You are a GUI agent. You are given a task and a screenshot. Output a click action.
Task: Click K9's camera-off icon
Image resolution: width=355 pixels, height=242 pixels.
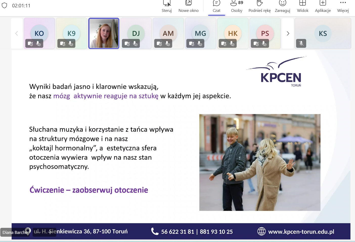(x=62, y=44)
